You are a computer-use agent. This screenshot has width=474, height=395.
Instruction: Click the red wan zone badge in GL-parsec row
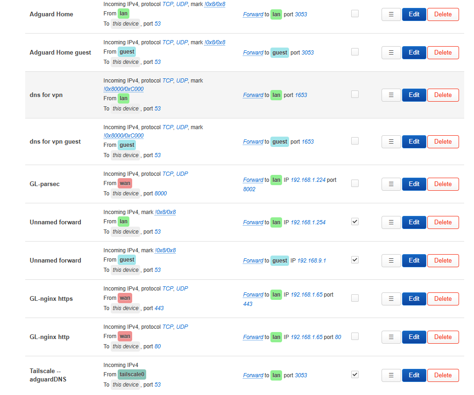click(x=125, y=183)
